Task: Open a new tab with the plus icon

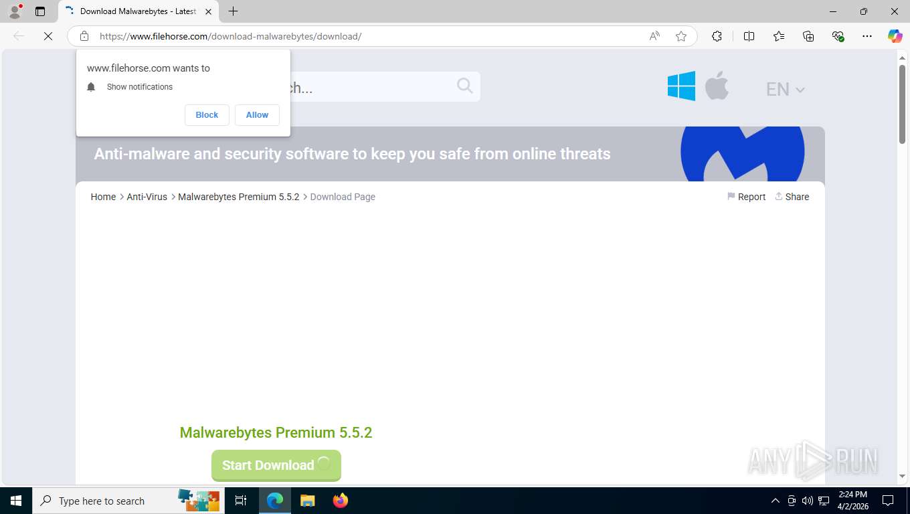Action: 233,11
